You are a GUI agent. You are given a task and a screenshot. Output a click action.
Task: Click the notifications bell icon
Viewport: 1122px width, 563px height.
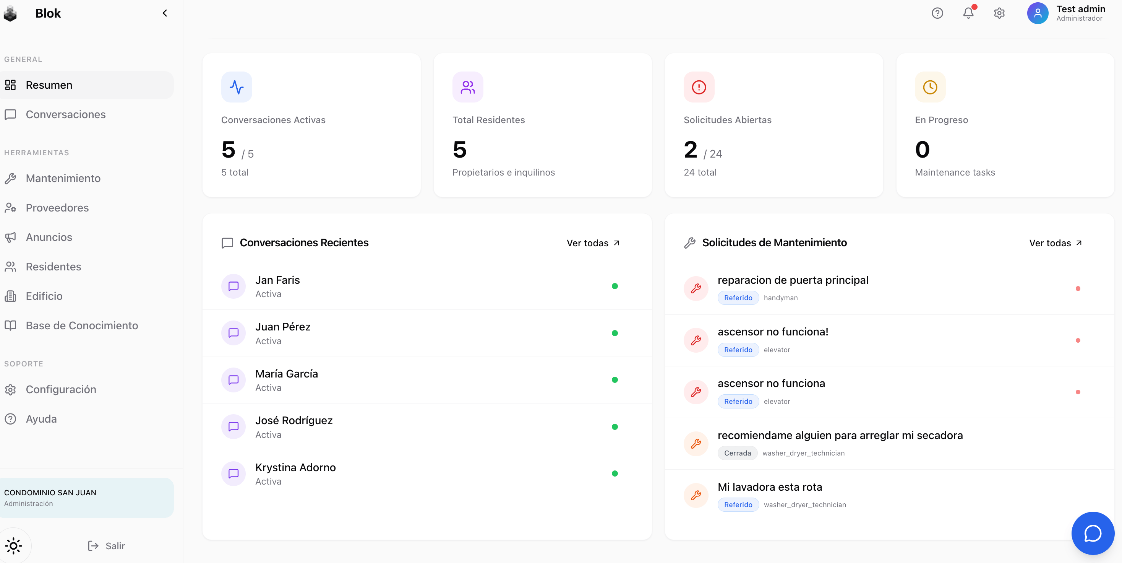[968, 13]
